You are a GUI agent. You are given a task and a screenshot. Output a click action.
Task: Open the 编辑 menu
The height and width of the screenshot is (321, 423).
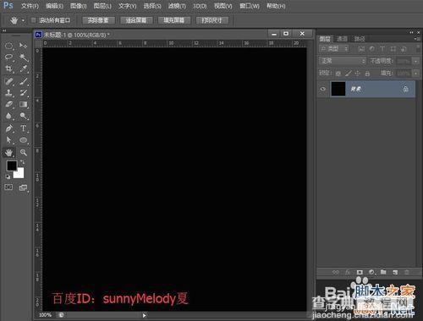pyautogui.click(x=54, y=6)
